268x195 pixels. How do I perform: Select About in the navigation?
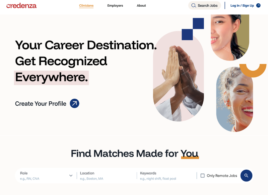tap(141, 6)
